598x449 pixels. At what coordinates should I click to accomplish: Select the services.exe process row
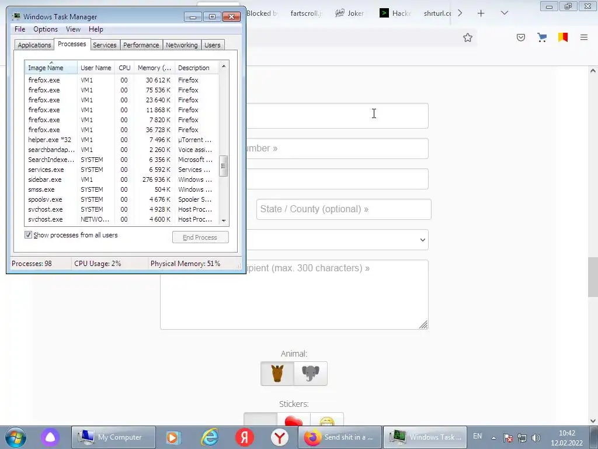[121, 170]
